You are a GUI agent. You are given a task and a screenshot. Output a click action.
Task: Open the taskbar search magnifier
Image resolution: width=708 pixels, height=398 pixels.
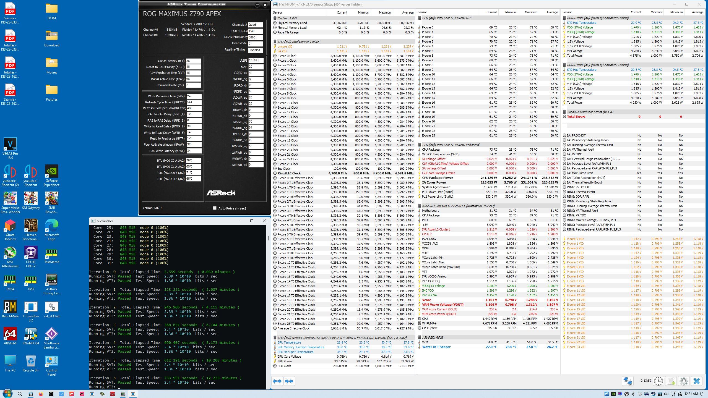tap(20, 394)
